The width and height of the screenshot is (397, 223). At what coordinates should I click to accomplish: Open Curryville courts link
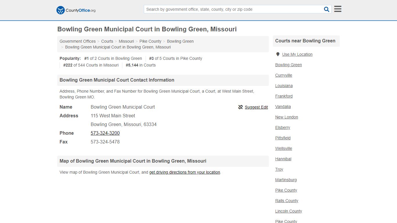tap(284, 75)
